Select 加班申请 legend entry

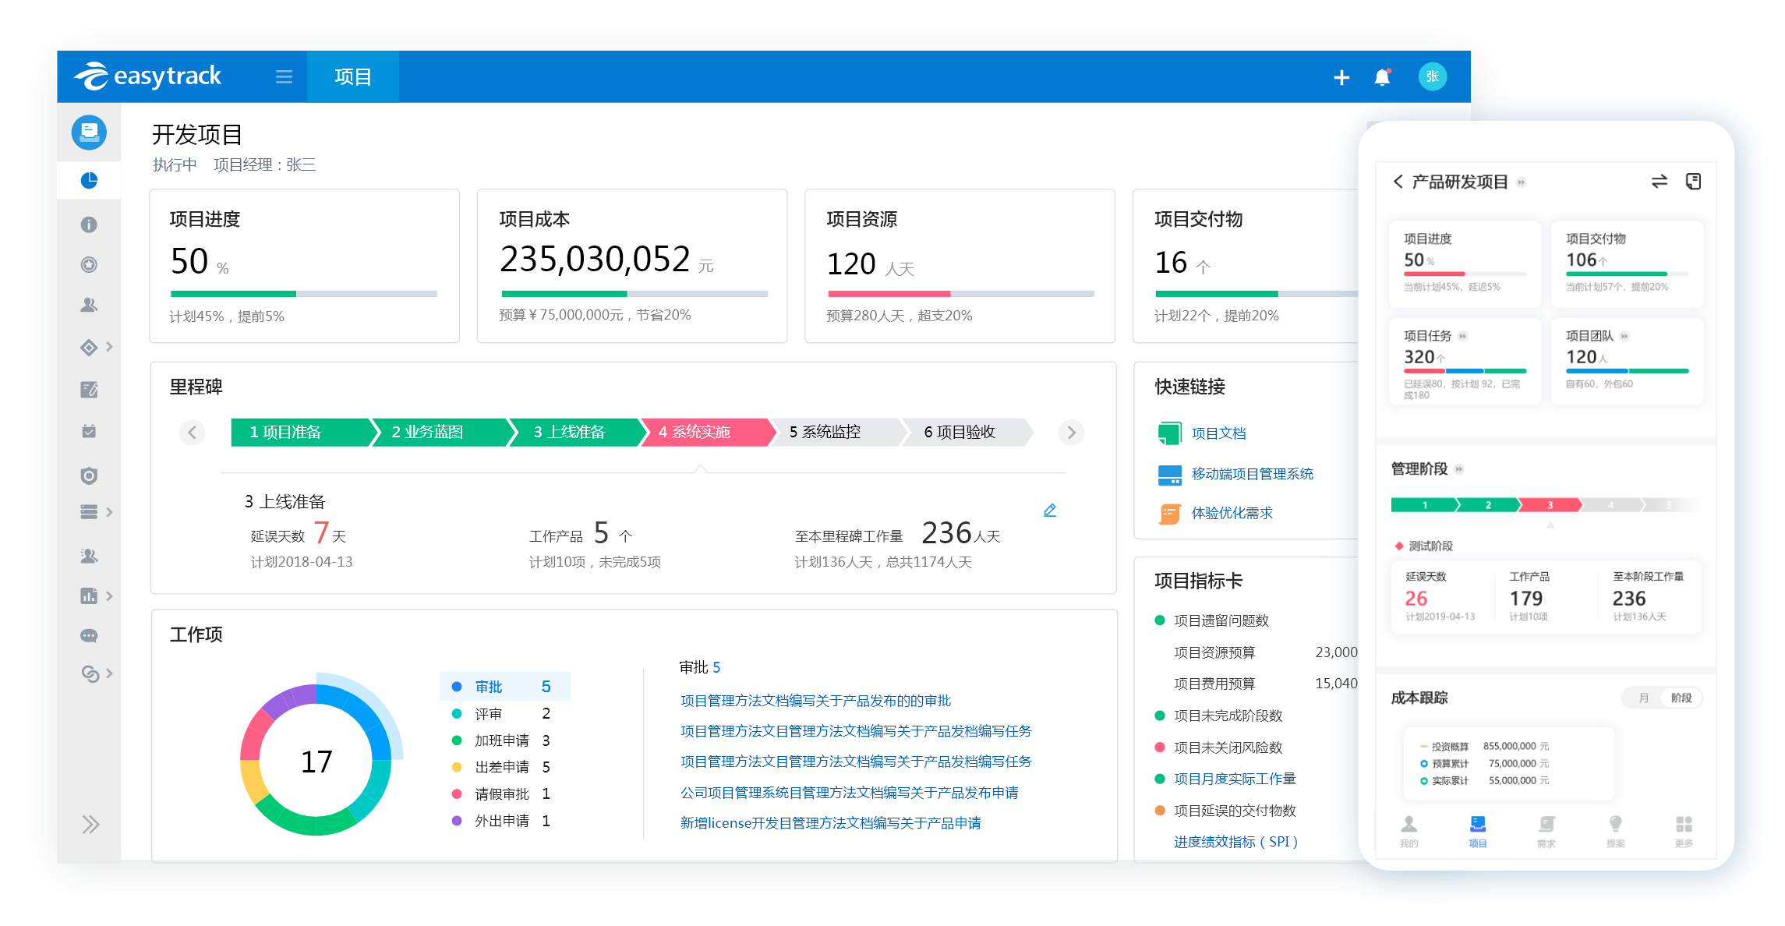[501, 740]
